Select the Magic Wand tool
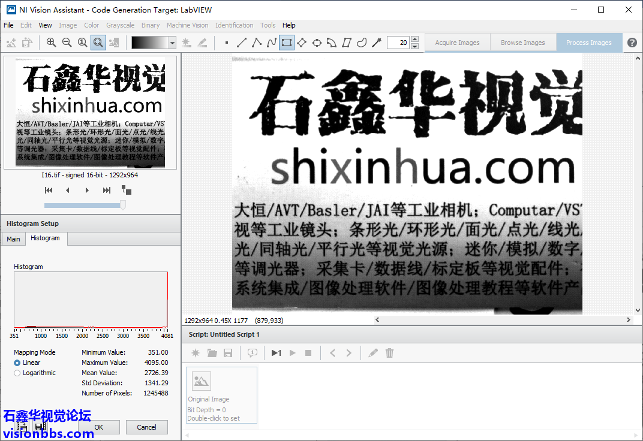The image size is (643, 441). tap(377, 43)
